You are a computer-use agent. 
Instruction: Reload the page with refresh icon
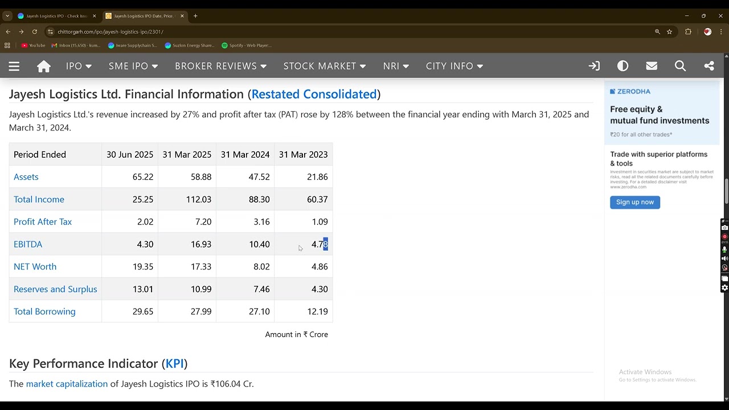point(34,32)
